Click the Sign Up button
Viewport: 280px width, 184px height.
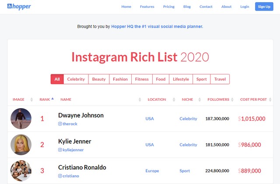pos(264,7)
